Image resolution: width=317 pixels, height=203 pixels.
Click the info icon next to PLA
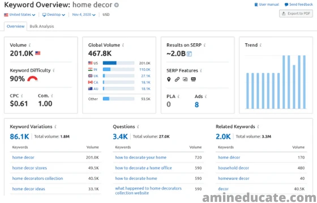[x=178, y=96]
